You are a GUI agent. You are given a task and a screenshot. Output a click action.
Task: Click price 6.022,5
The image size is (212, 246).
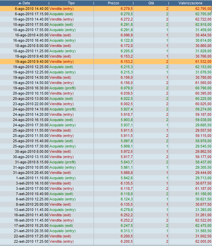pyautogui.click(x=127, y=99)
